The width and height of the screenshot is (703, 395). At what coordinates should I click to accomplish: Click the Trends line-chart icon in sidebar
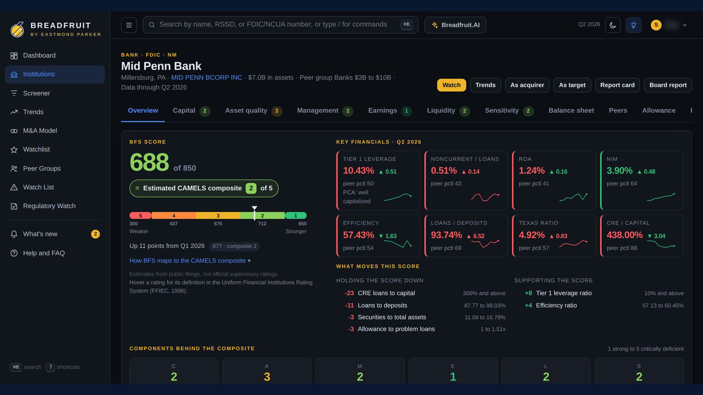(14, 112)
